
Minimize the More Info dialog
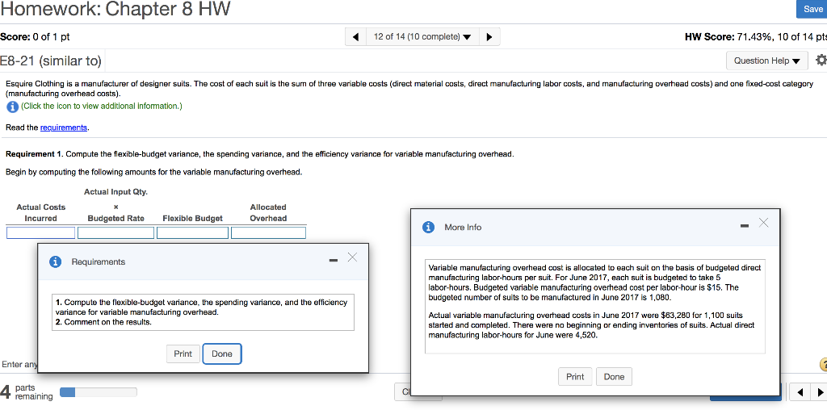pyautogui.click(x=744, y=225)
